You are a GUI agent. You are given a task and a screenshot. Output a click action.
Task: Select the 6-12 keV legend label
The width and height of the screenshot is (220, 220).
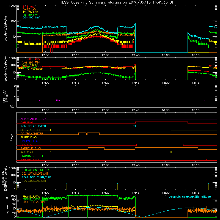29,9
